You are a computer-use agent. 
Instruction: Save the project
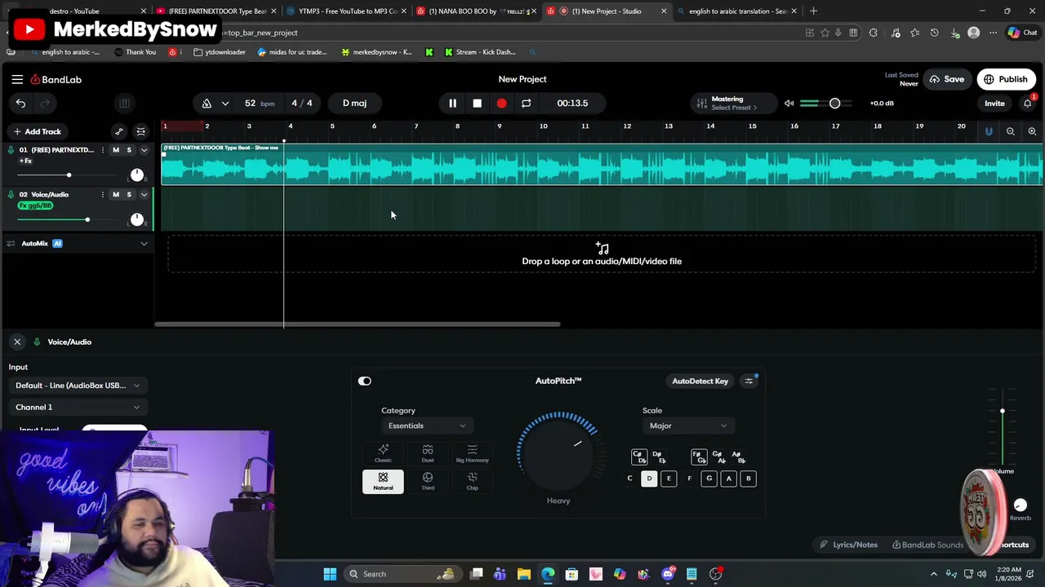click(x=947, y=79)
